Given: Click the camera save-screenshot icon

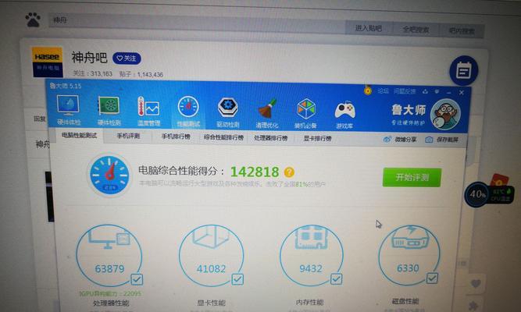Looking at the screenshot, I should pos(429,140).
